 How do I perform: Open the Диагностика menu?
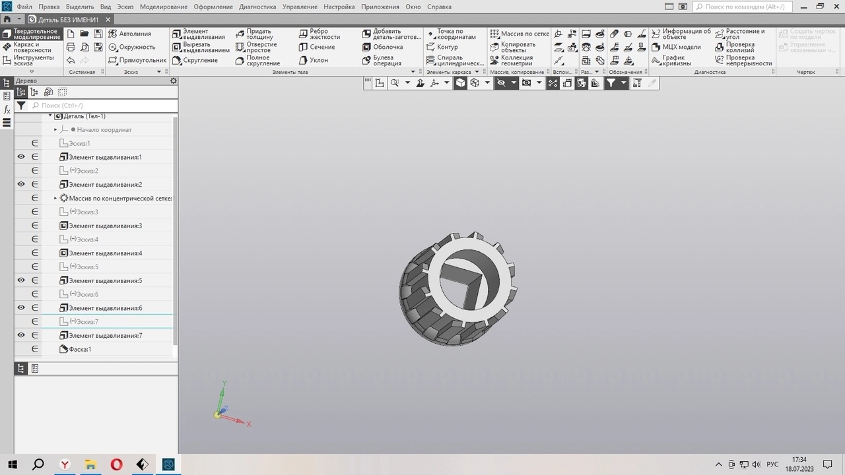[257, 7]
